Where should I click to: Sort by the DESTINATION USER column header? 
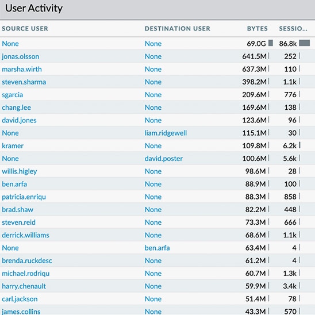click(x=178, y=29)
